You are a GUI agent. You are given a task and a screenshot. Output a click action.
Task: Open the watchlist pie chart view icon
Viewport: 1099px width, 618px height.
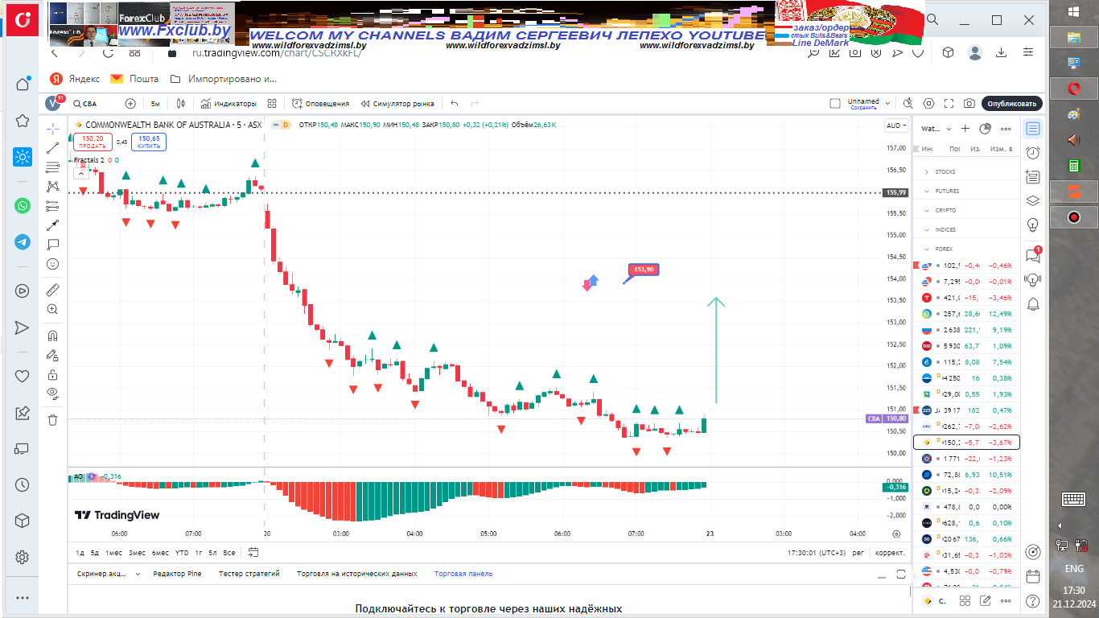(x=986, y=129)
